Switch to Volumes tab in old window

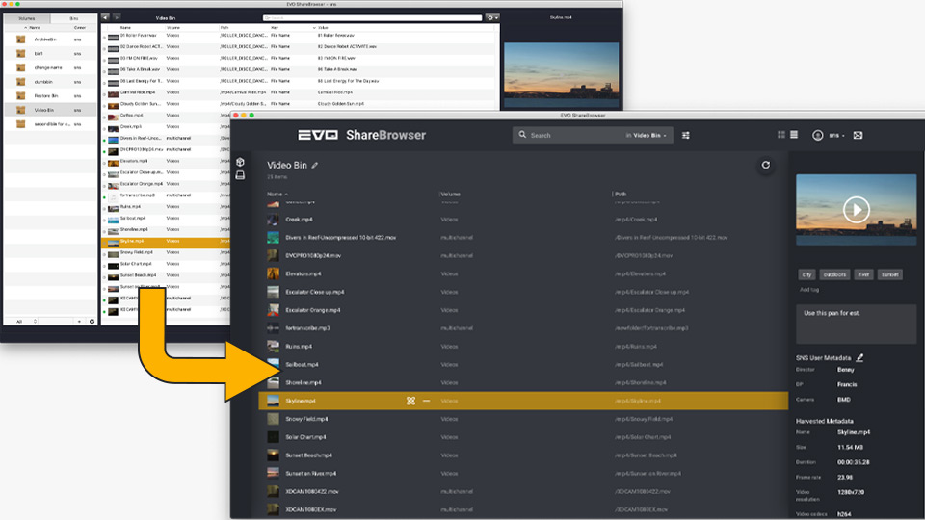(27, 19)
